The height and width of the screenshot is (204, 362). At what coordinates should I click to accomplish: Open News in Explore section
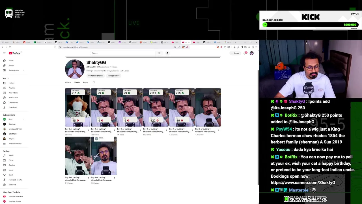tap(11, 170)
